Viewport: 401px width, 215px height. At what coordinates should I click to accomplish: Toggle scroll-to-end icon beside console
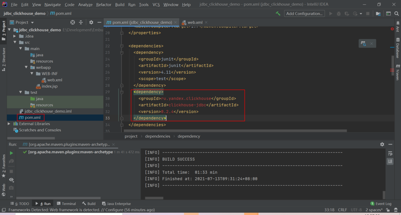coord(390,161)
